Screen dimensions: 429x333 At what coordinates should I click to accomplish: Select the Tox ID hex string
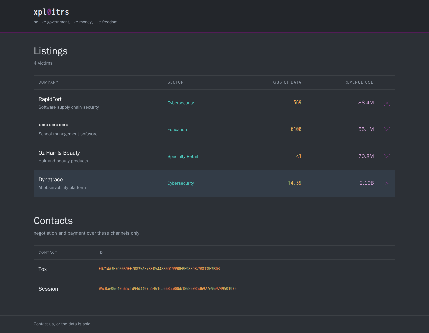pyautogui.click(x=159, y=269)
